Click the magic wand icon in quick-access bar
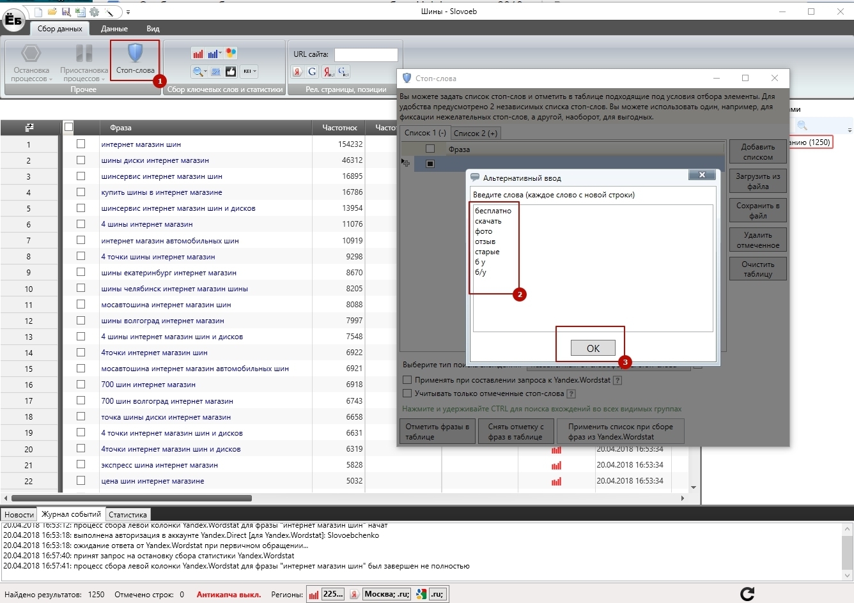This screenshot has height=603, width=854. 110,12
